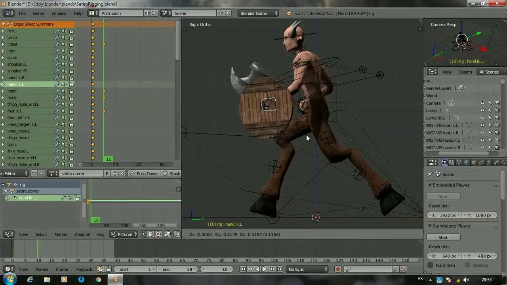Open the F-Curve mode dropdown
The image size is (507, 285).
[x=124, y=234]
